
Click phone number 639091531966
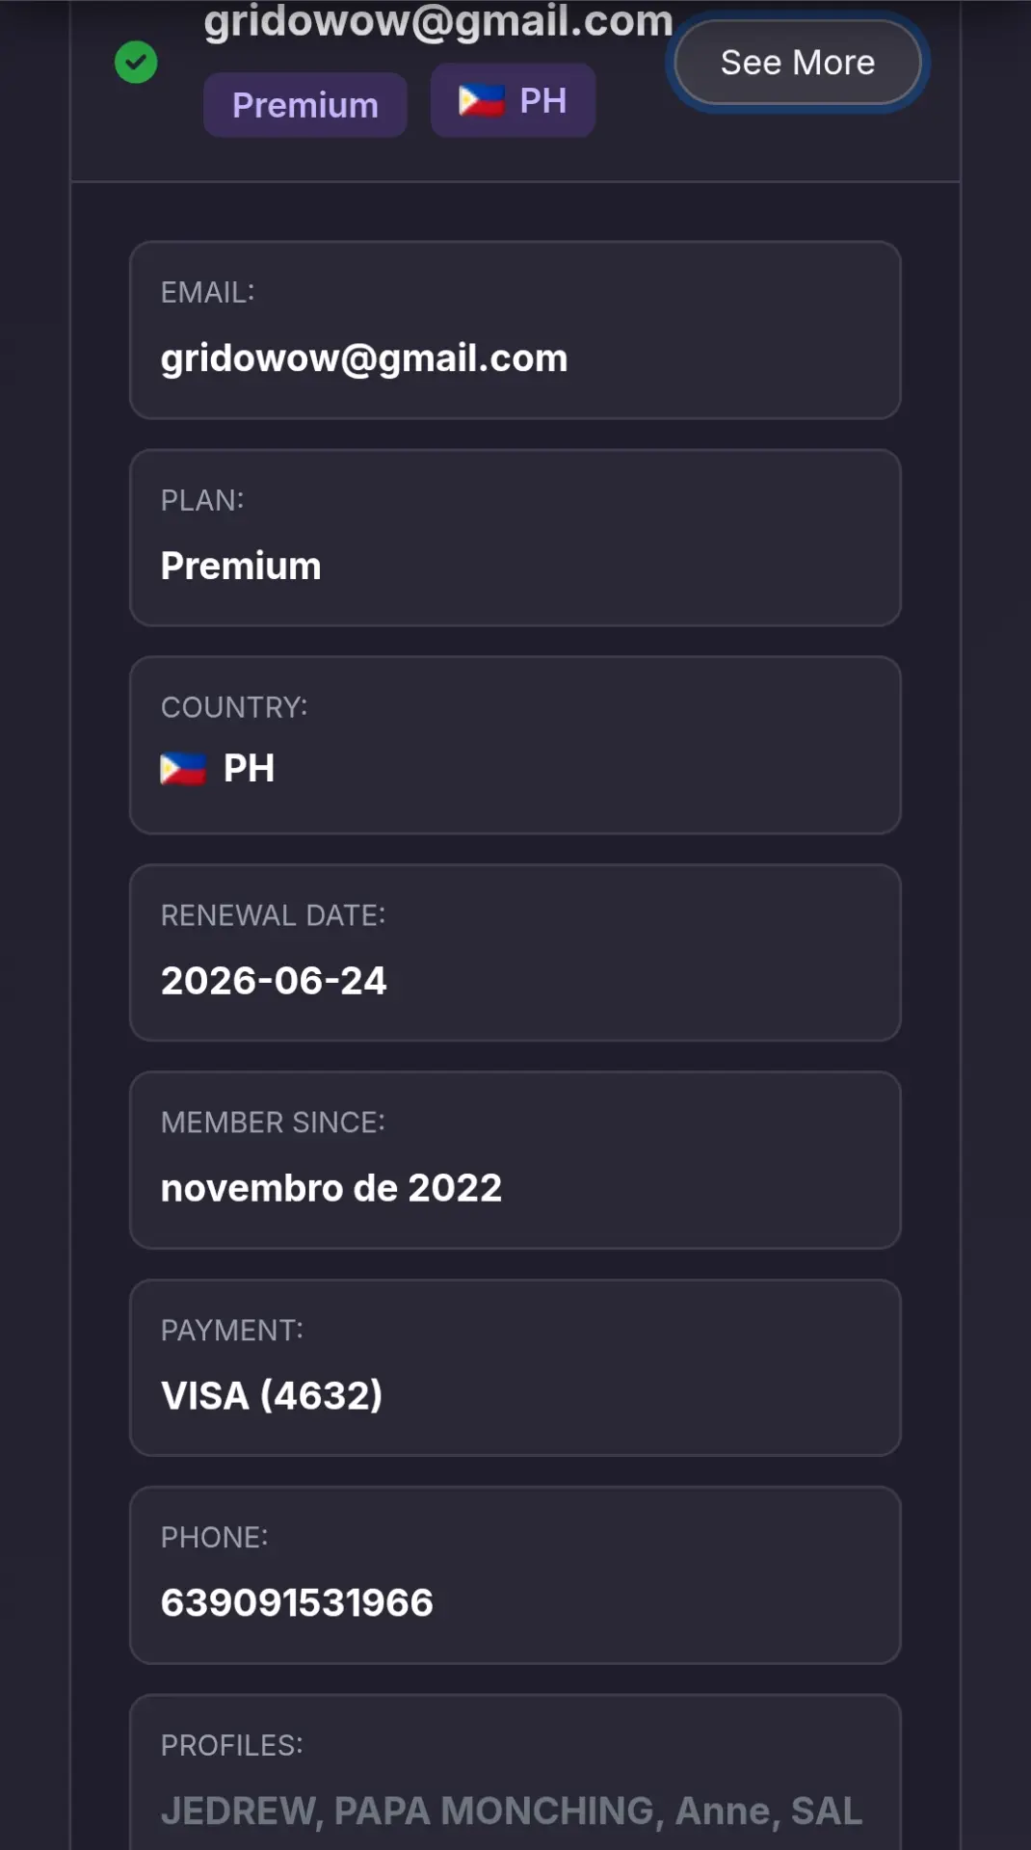click(x=297, y=1603)
